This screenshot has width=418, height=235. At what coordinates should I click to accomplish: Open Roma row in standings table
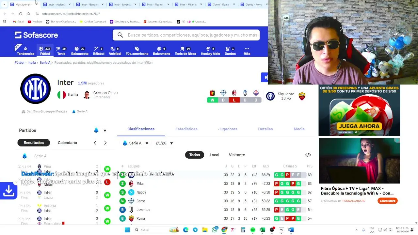216,218
